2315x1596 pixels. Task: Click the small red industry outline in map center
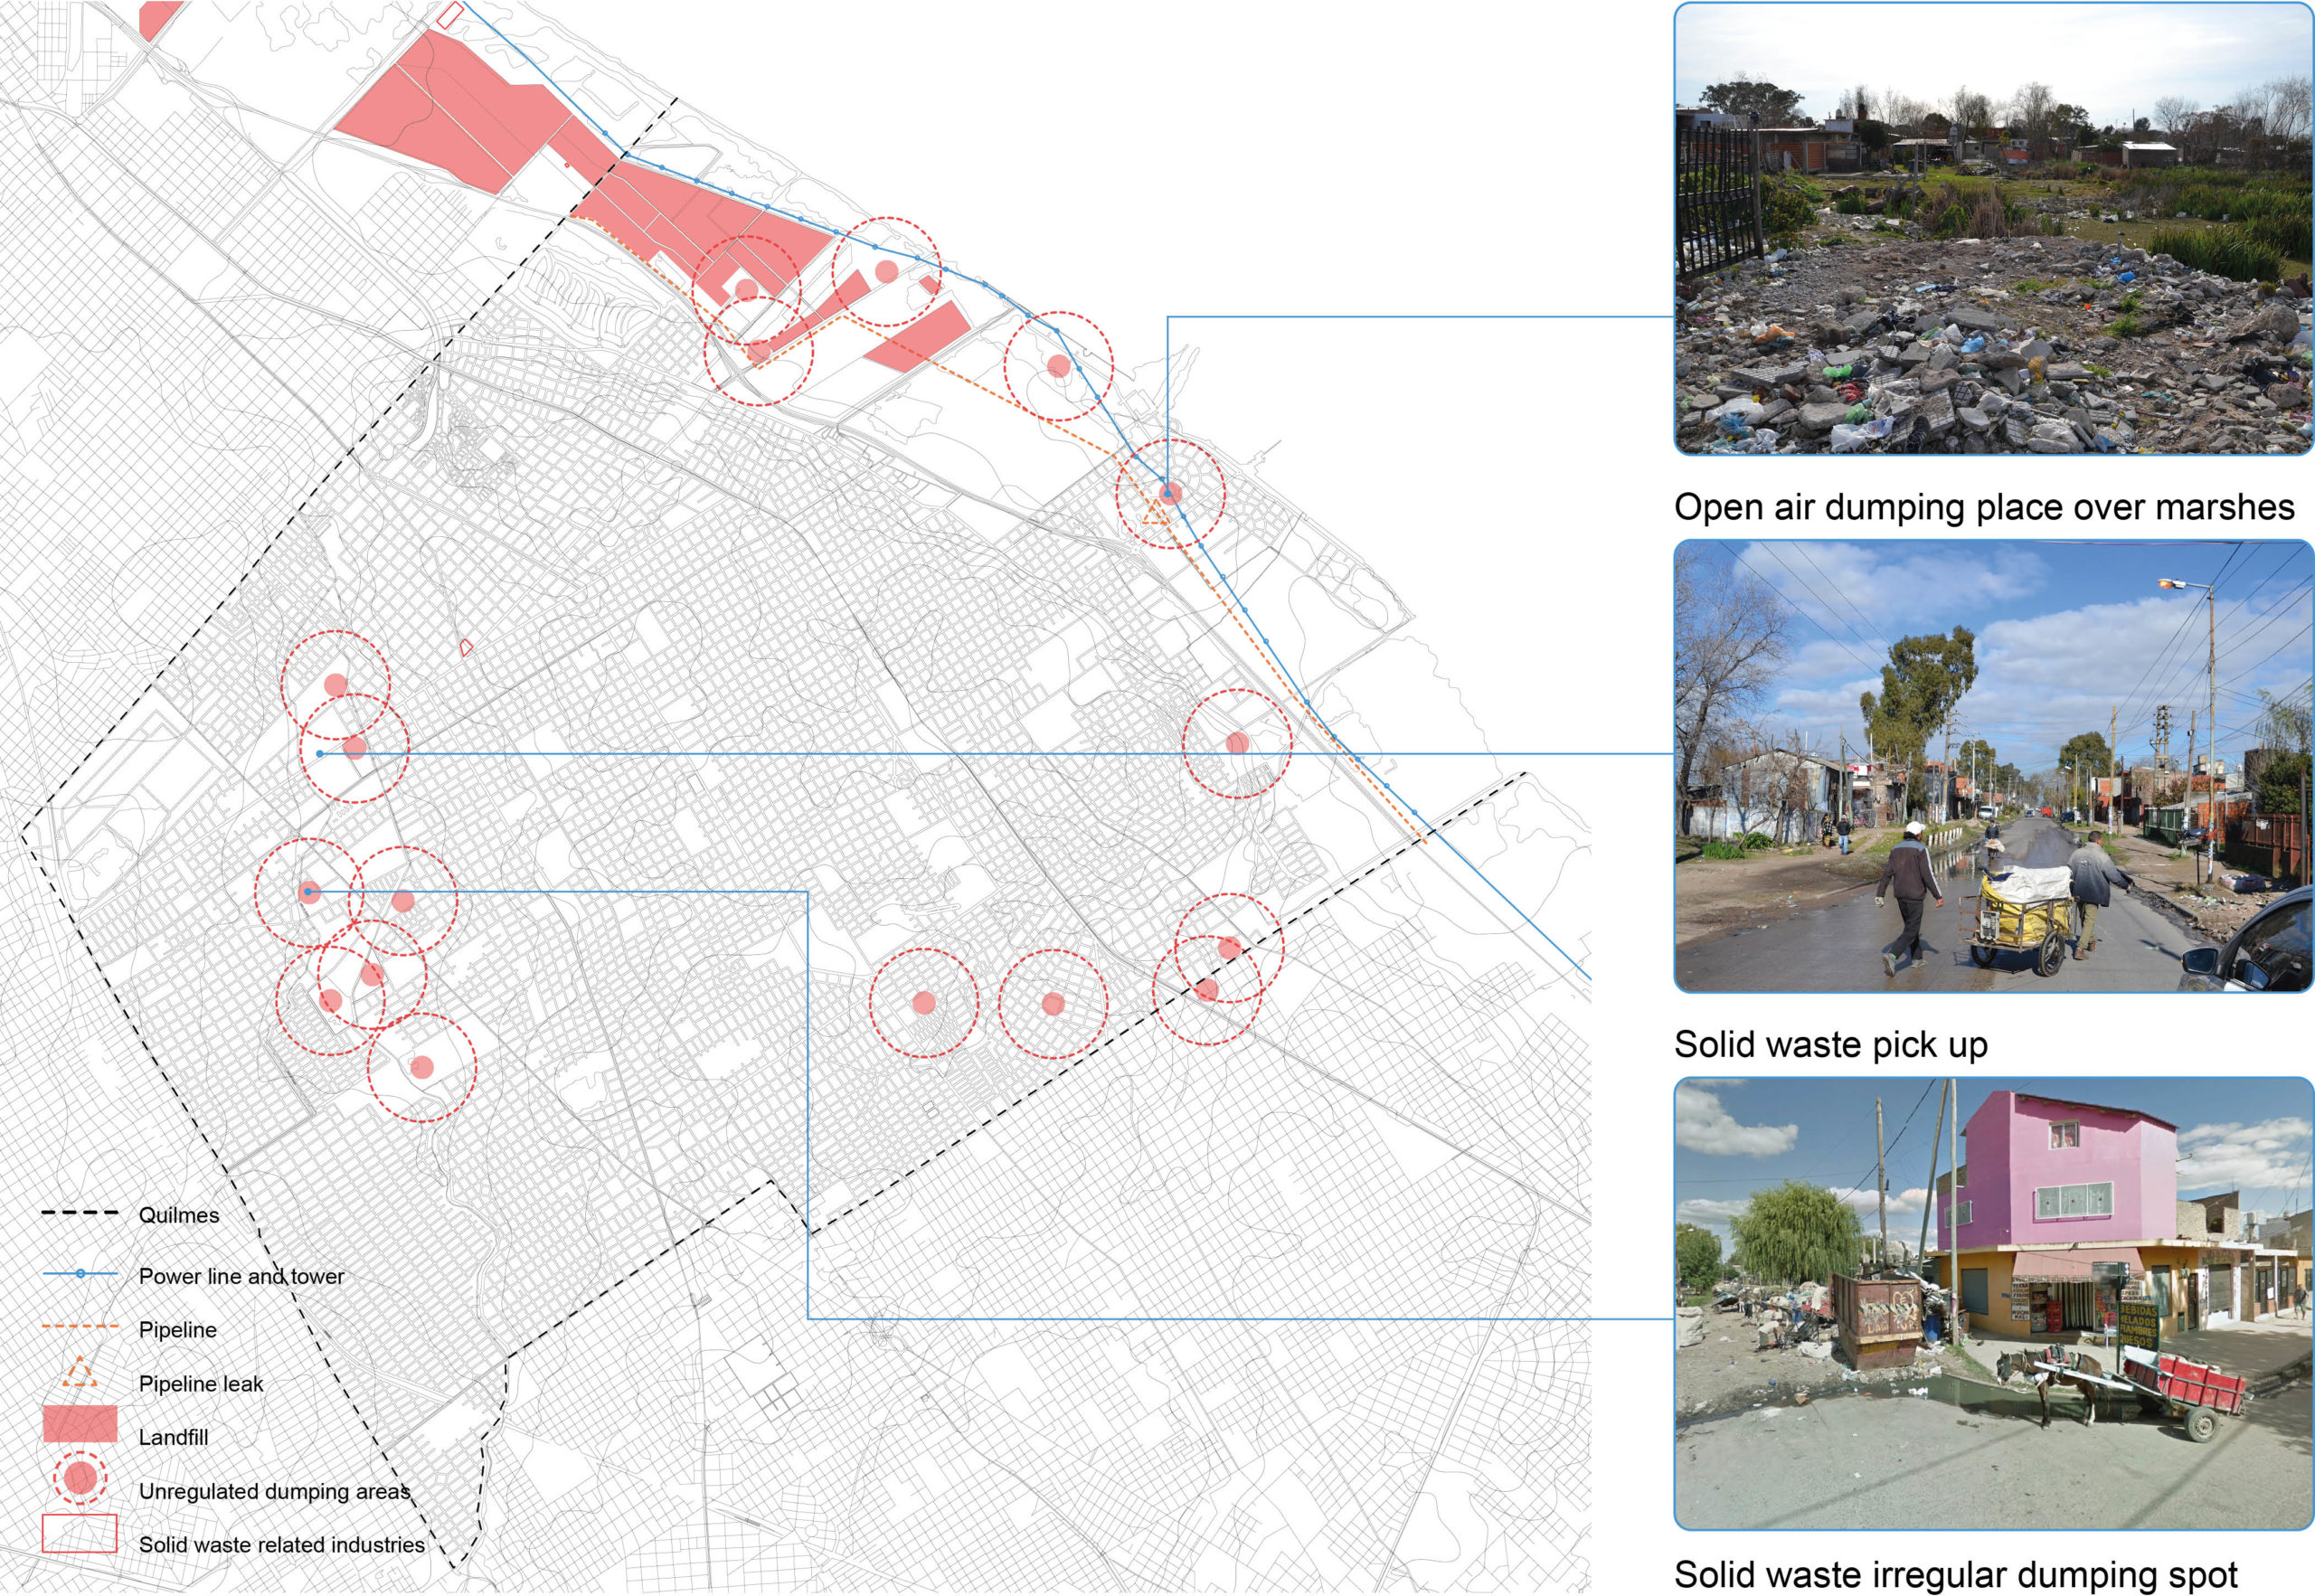point(466,648)
